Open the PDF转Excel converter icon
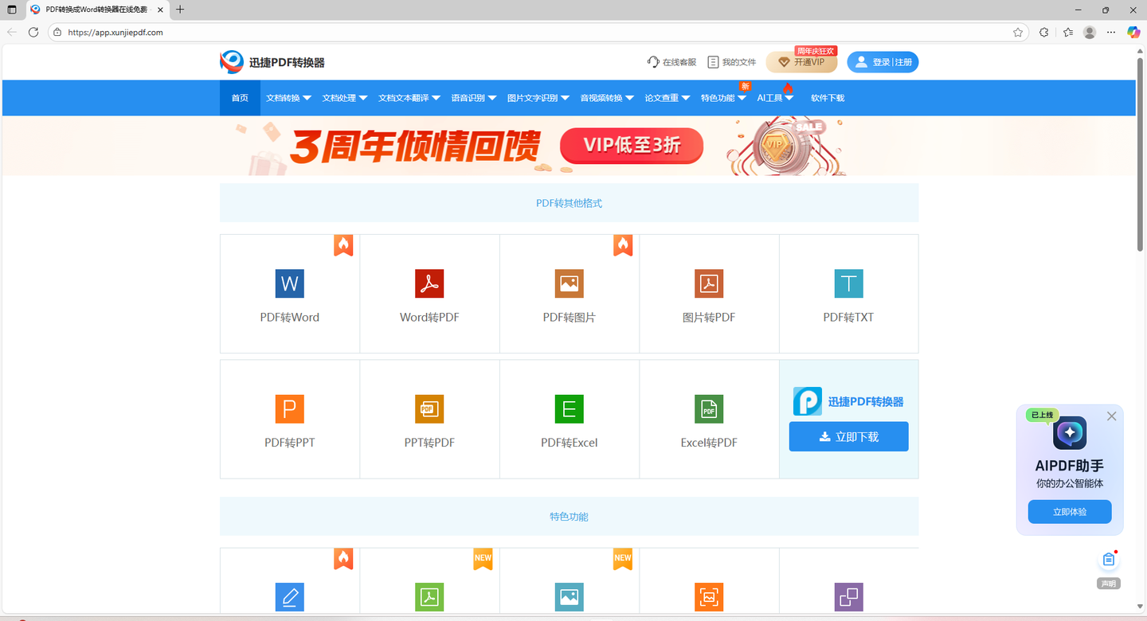This screenshot has height=621, width=1147. [570, 409]
